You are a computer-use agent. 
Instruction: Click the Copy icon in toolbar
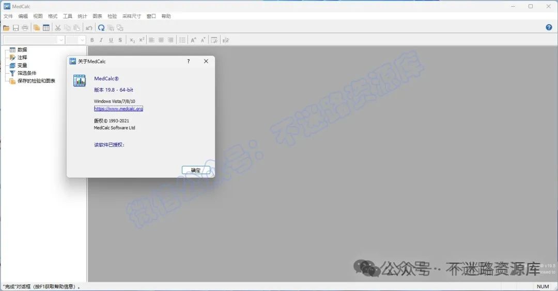pos(67,28)
